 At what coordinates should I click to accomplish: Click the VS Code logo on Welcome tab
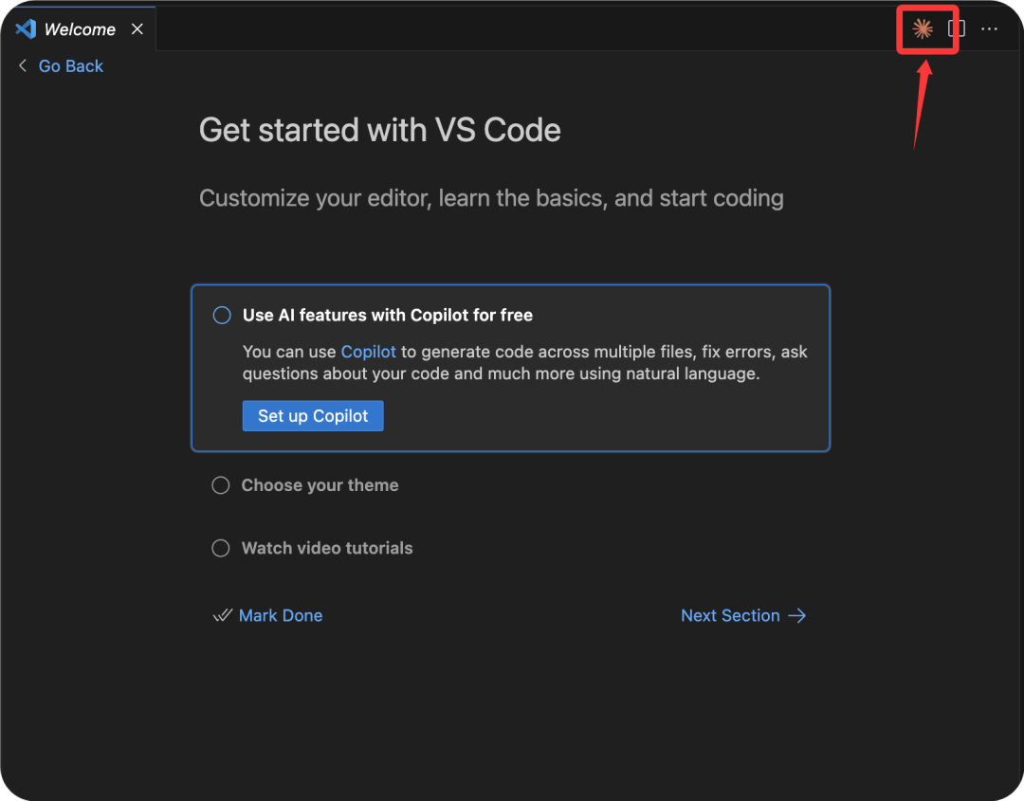click(27, 28)
